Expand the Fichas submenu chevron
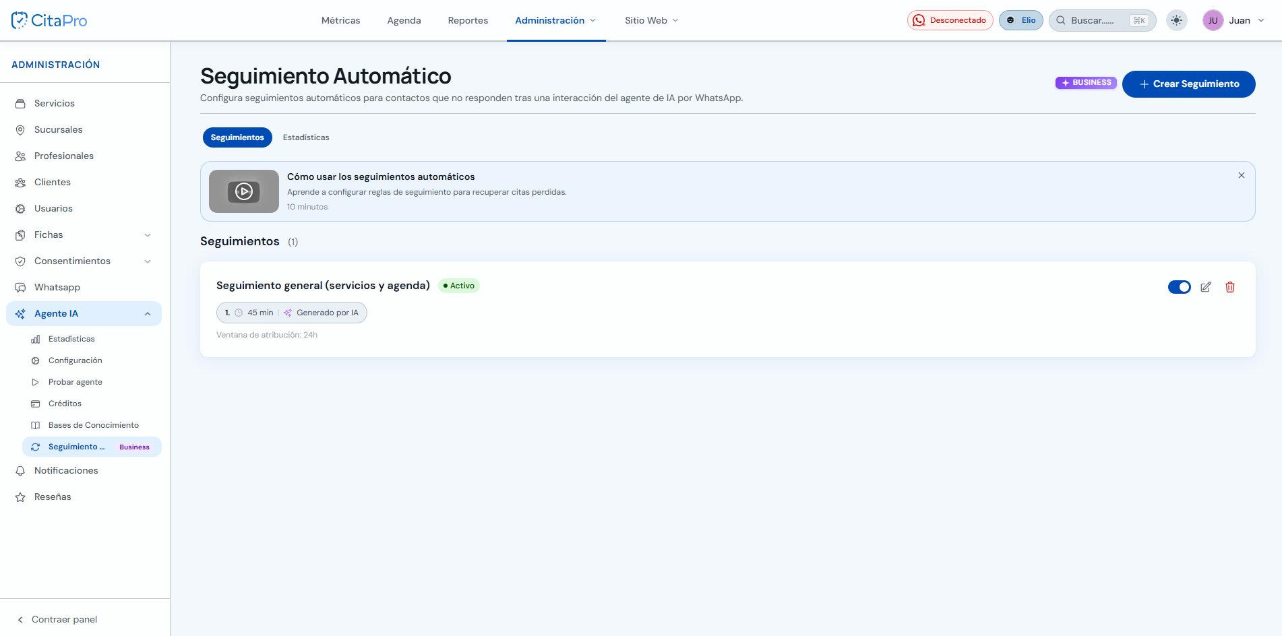 click(148, 235)
